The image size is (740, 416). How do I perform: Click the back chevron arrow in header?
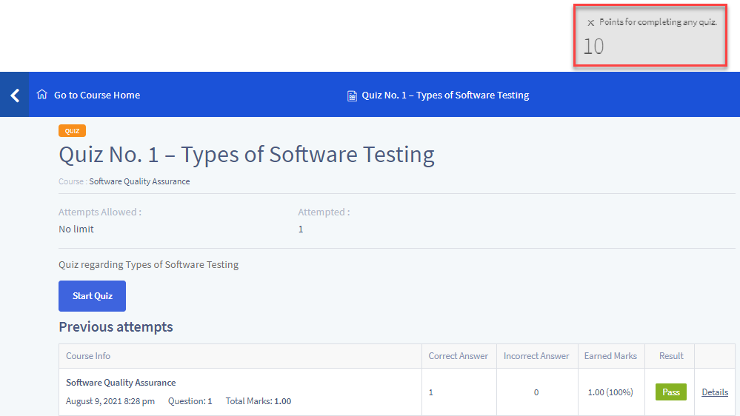click(14, 95)
